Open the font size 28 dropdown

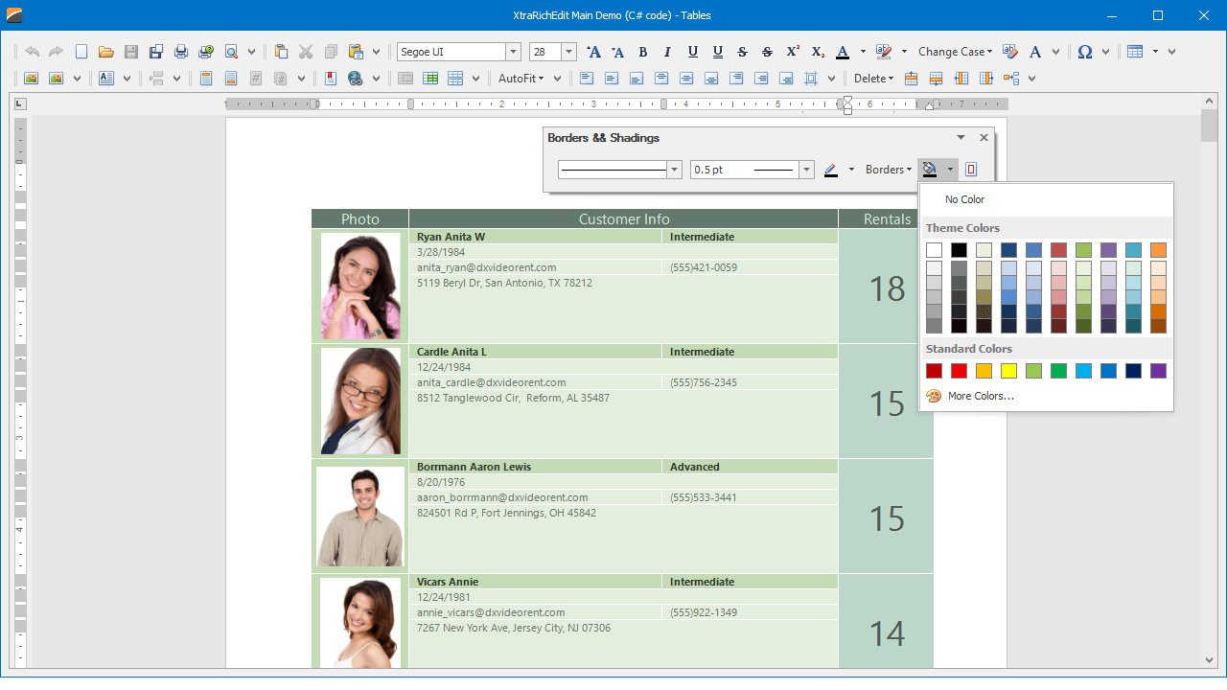(x=567, y=51)
